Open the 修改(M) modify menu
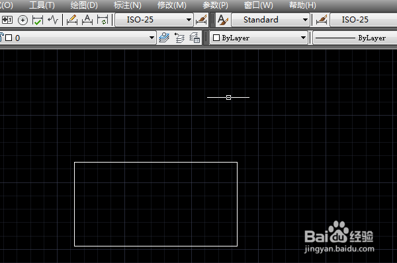Image resolution: width=397 pixels, height=263 pixels. click(x=171, y=5)
